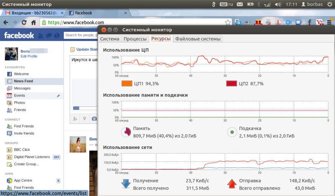Open the system volume indicator

coord(278,4)
